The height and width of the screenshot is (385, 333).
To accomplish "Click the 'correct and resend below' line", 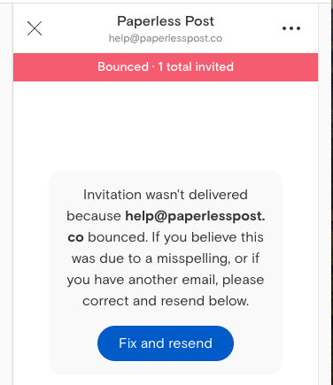I will [166, 301].
